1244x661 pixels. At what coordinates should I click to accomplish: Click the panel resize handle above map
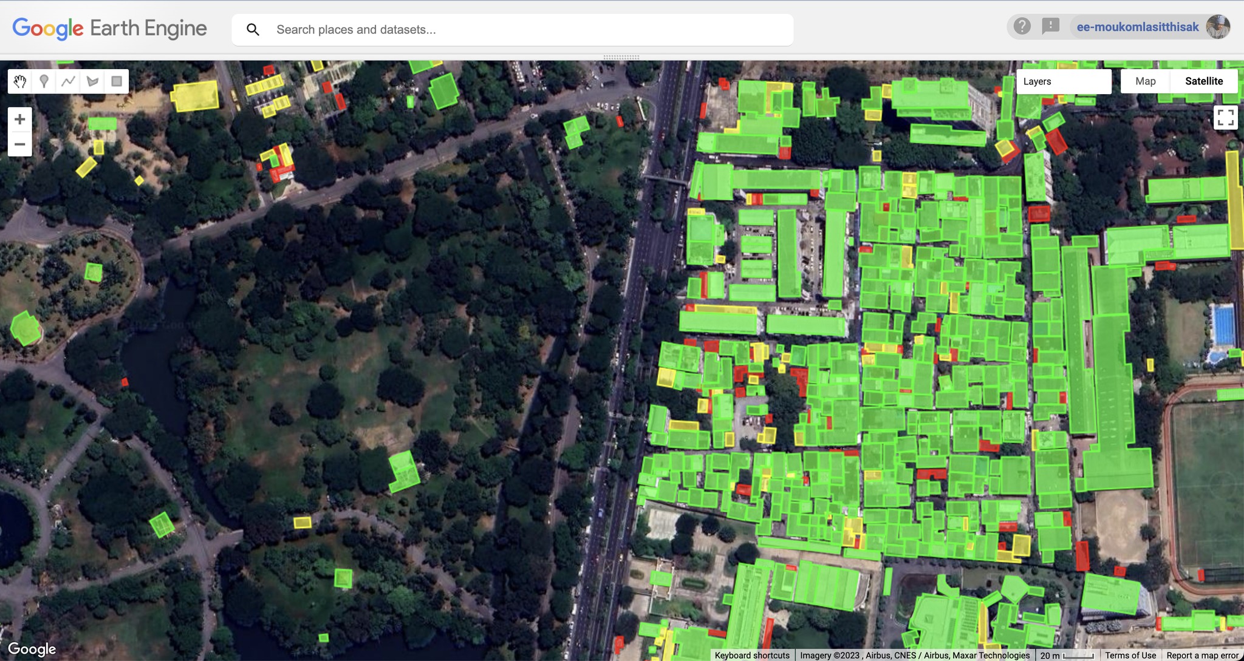tap(621, 57)
